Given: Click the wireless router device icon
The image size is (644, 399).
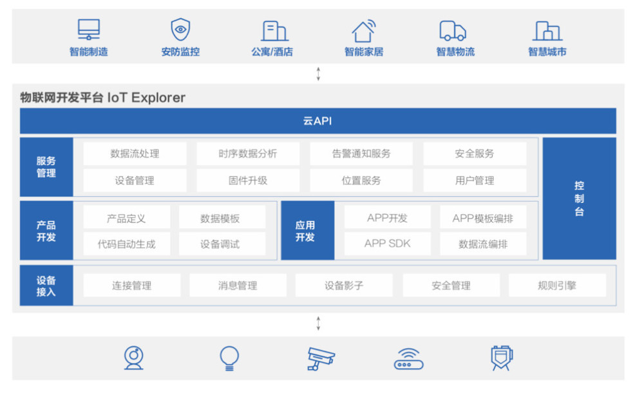Looking at the screenshot, I should [409, 359].
